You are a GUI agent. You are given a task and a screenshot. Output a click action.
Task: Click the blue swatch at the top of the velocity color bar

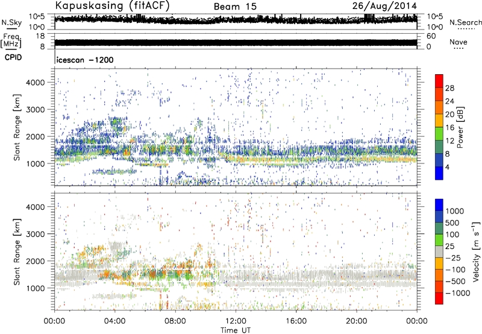point(439,205)
